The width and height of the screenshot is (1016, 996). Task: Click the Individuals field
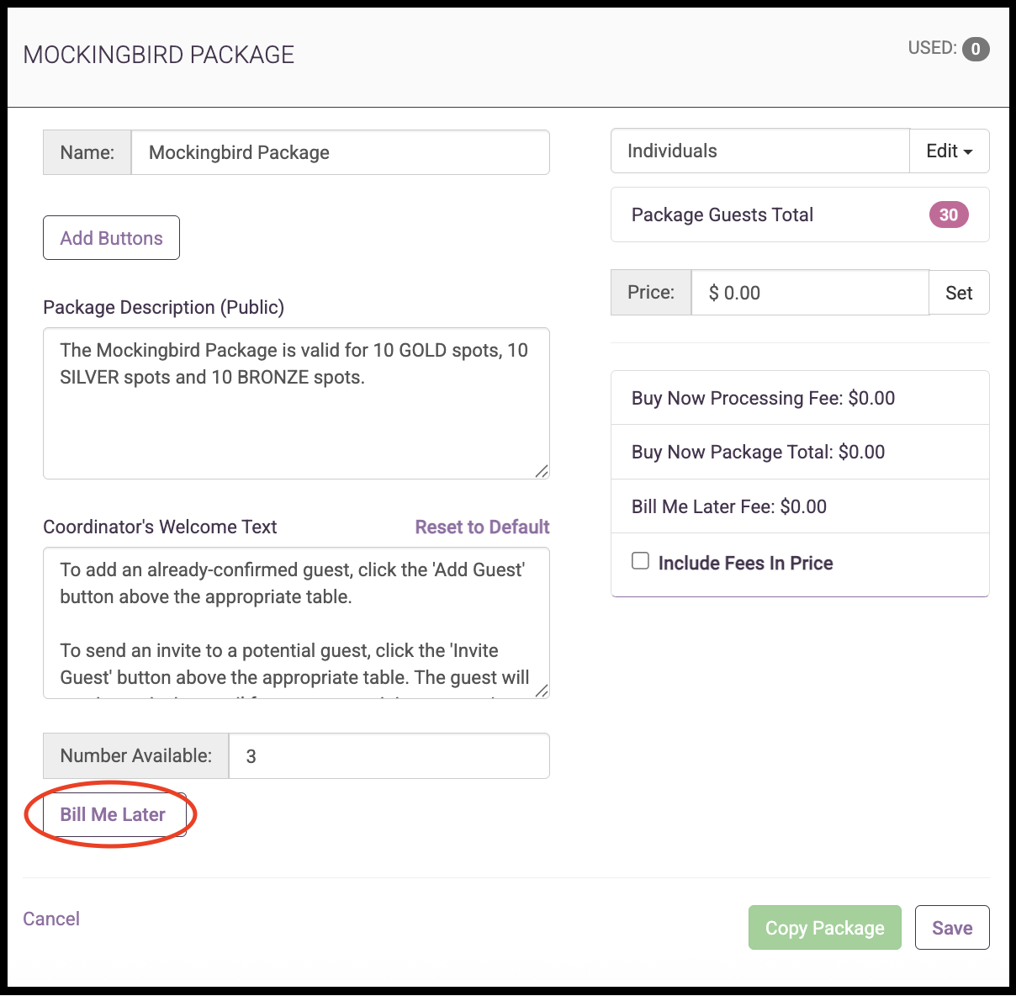pos(760,151)
